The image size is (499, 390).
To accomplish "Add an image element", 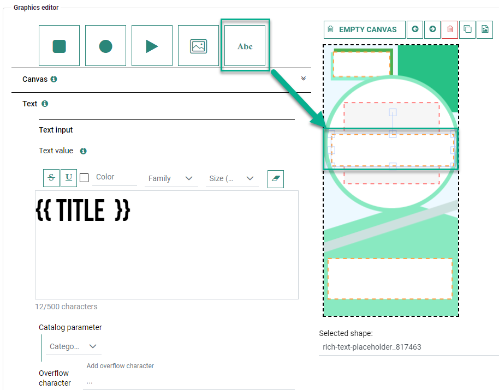I will point(198,46).
